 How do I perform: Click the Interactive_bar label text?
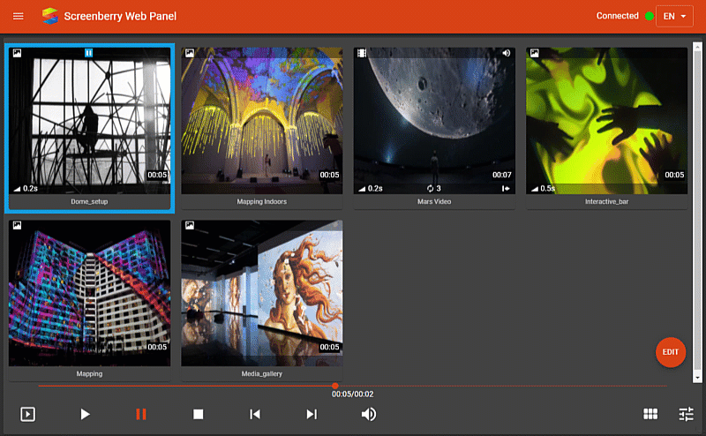pos(606,202)
